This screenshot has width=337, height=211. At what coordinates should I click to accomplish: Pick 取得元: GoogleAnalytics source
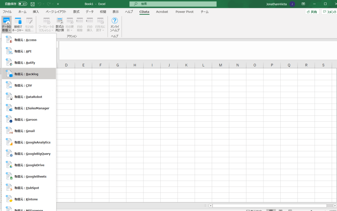pos(29,142)
